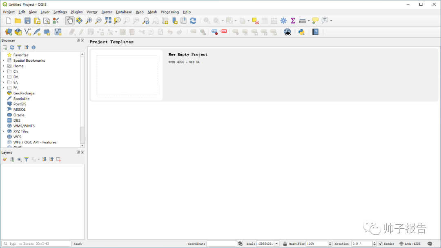This screenshot has width=441, height=248.
Task: Create a new project via blank page icon
Action: 9,20
